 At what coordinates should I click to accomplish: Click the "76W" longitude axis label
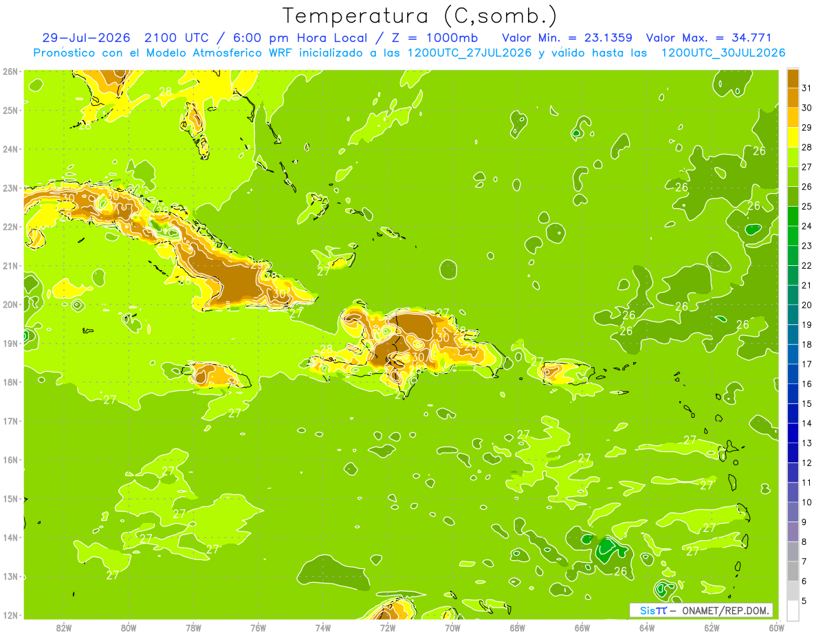tap(258, 627)
